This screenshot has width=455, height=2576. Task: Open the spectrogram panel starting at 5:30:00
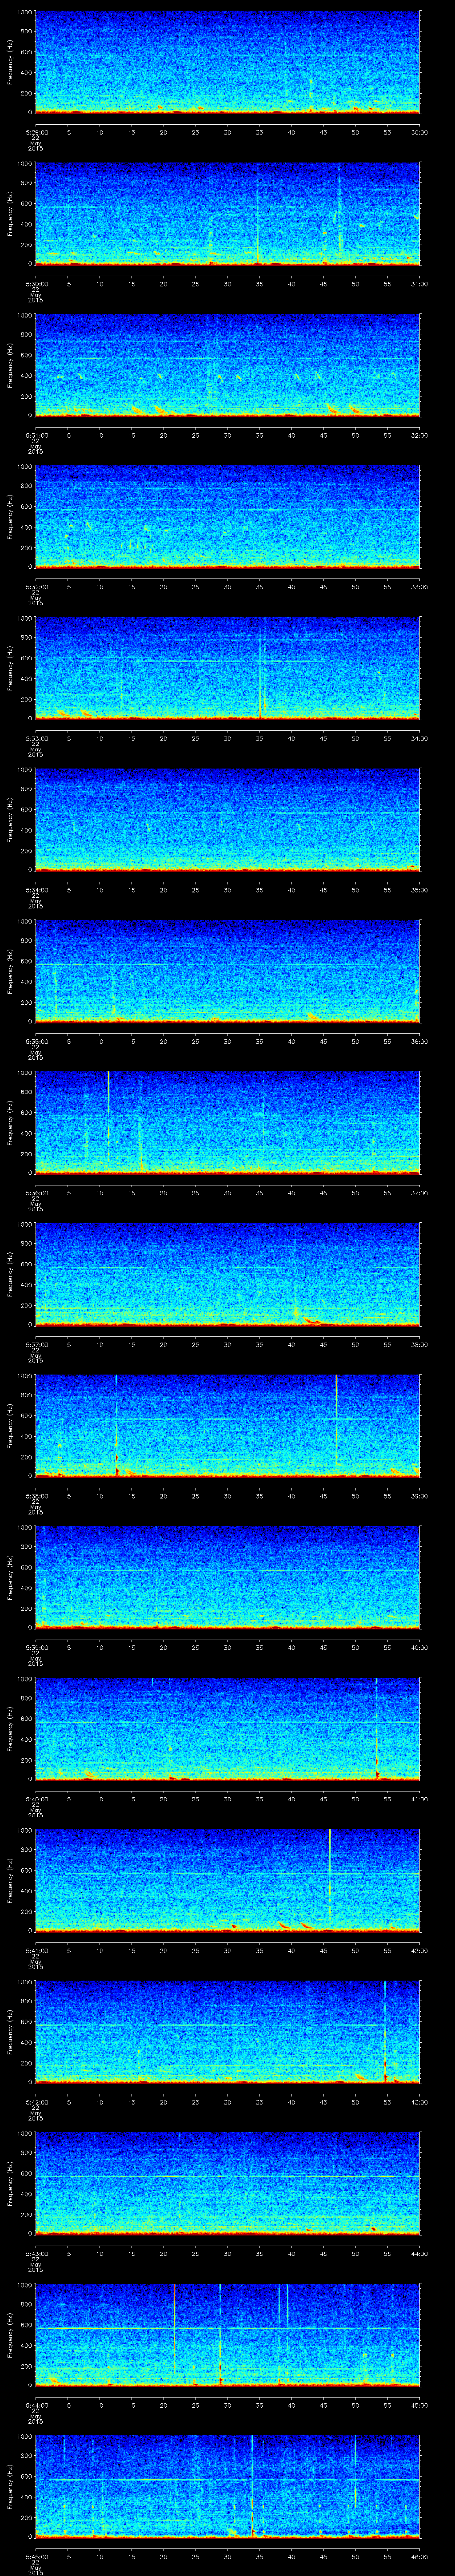(x=227, y=213)
